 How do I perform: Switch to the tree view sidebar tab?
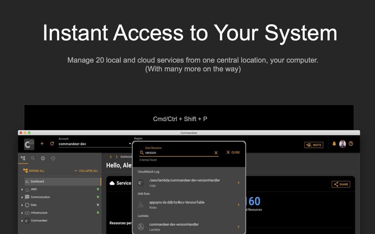[x=23, y=158]
